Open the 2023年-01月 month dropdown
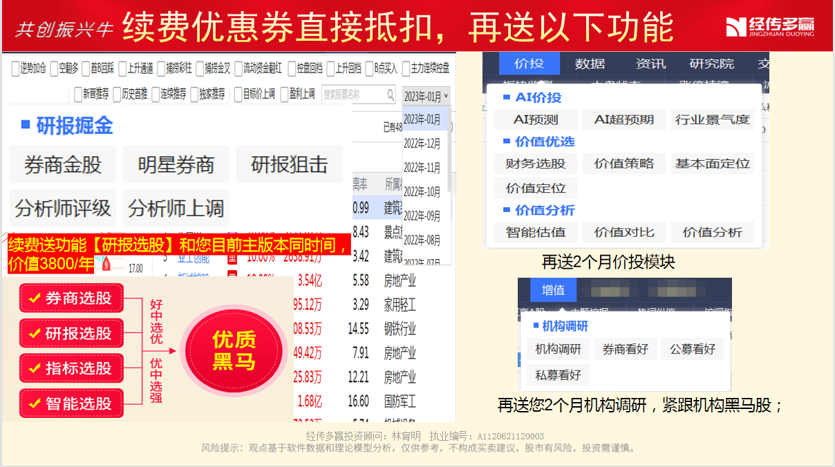 click(x=426, y=95)
